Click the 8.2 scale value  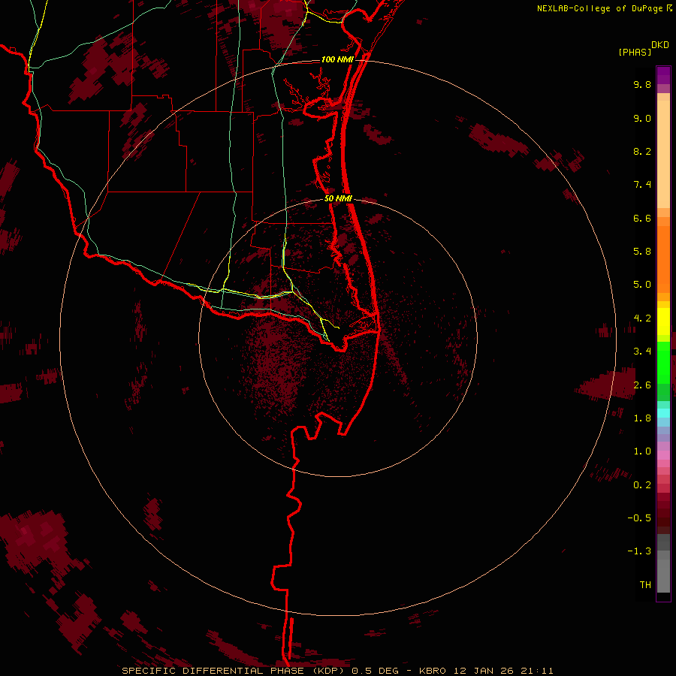642,151
